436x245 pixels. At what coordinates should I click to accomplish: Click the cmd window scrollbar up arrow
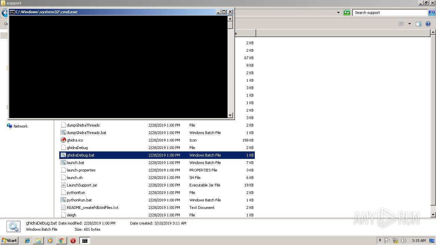[230, 18]
